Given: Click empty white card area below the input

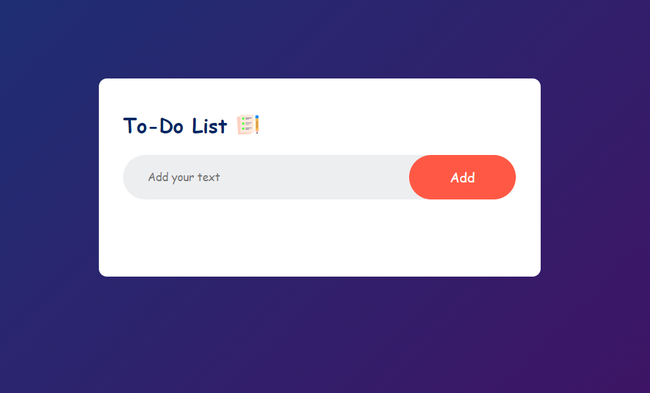Looking at the screenshot, I should pos(319,238).
